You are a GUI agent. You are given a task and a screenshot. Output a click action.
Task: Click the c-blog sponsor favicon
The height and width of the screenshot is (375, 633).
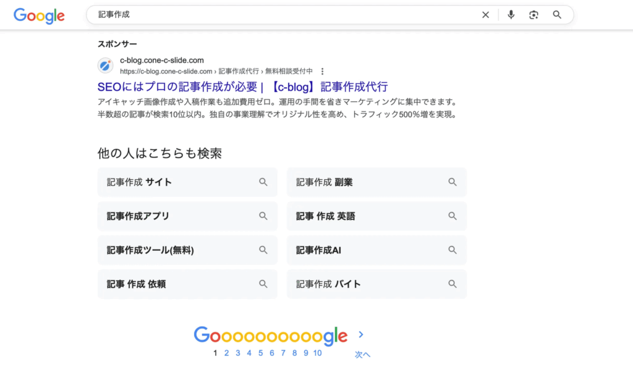click(x=105, y=65)
